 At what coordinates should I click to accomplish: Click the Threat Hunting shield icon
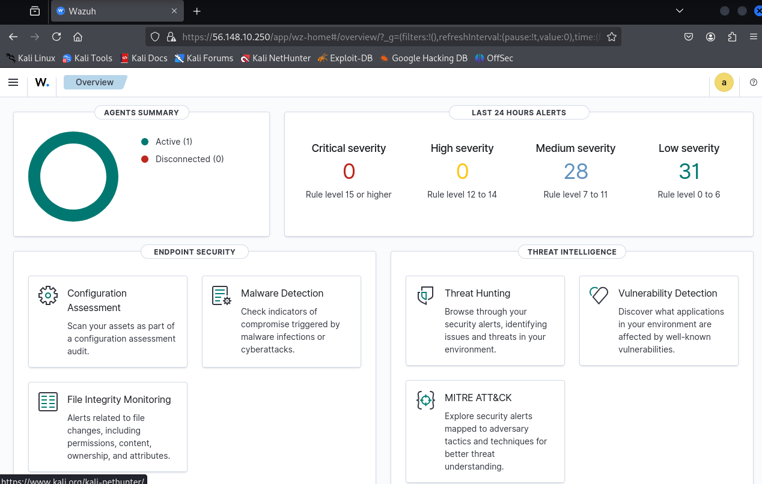(425, 295)
